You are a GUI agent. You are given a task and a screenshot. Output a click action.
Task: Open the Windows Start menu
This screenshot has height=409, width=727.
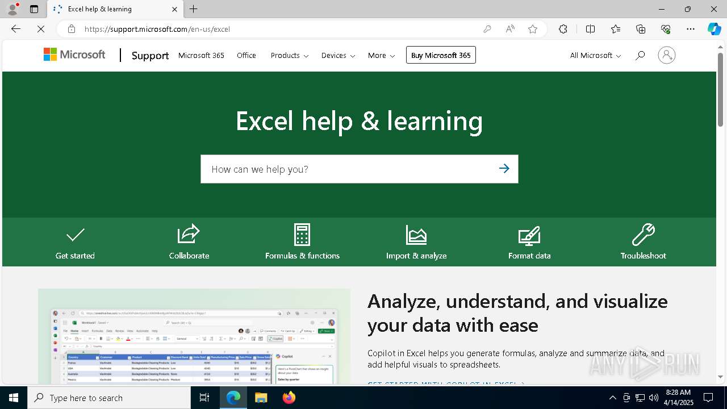pos(14,398)
